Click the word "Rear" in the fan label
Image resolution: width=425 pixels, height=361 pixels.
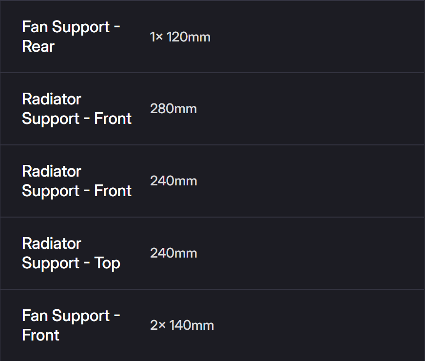coord(38,47)
